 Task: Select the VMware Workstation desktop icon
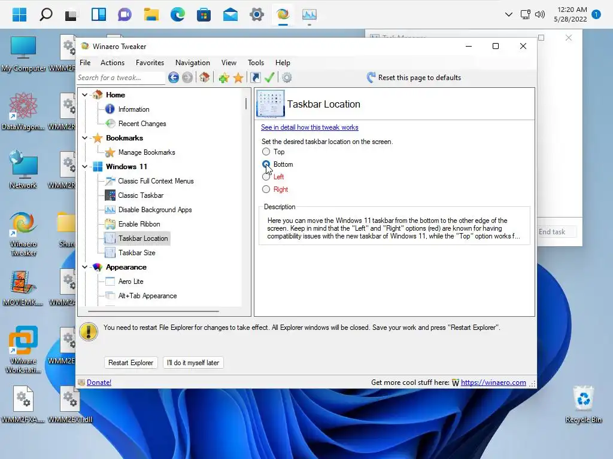coord(23,349)
